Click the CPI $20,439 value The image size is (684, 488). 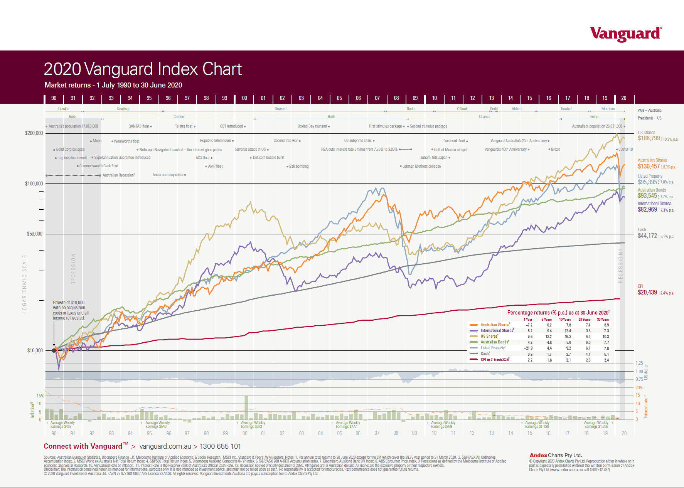647,292
